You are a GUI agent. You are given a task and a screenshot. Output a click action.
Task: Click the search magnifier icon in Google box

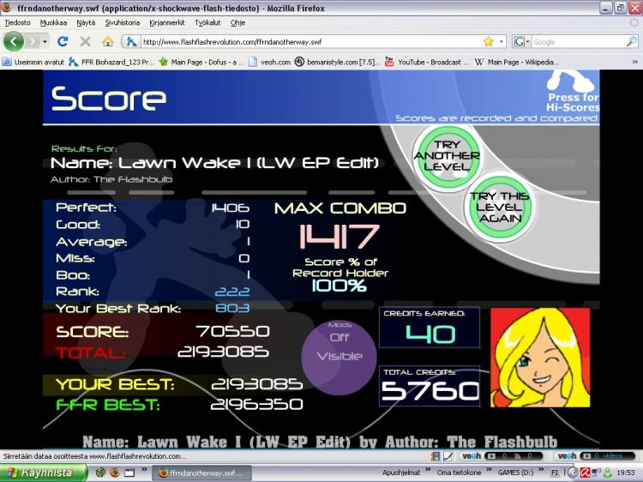[632, 41]
